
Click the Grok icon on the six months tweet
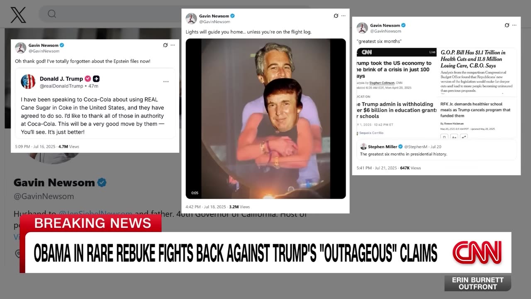coord(507,25)
